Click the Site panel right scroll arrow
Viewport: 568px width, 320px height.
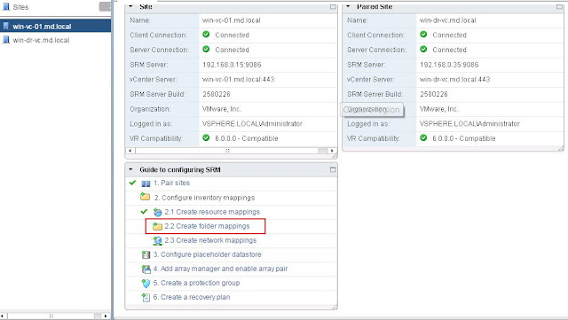332,151
